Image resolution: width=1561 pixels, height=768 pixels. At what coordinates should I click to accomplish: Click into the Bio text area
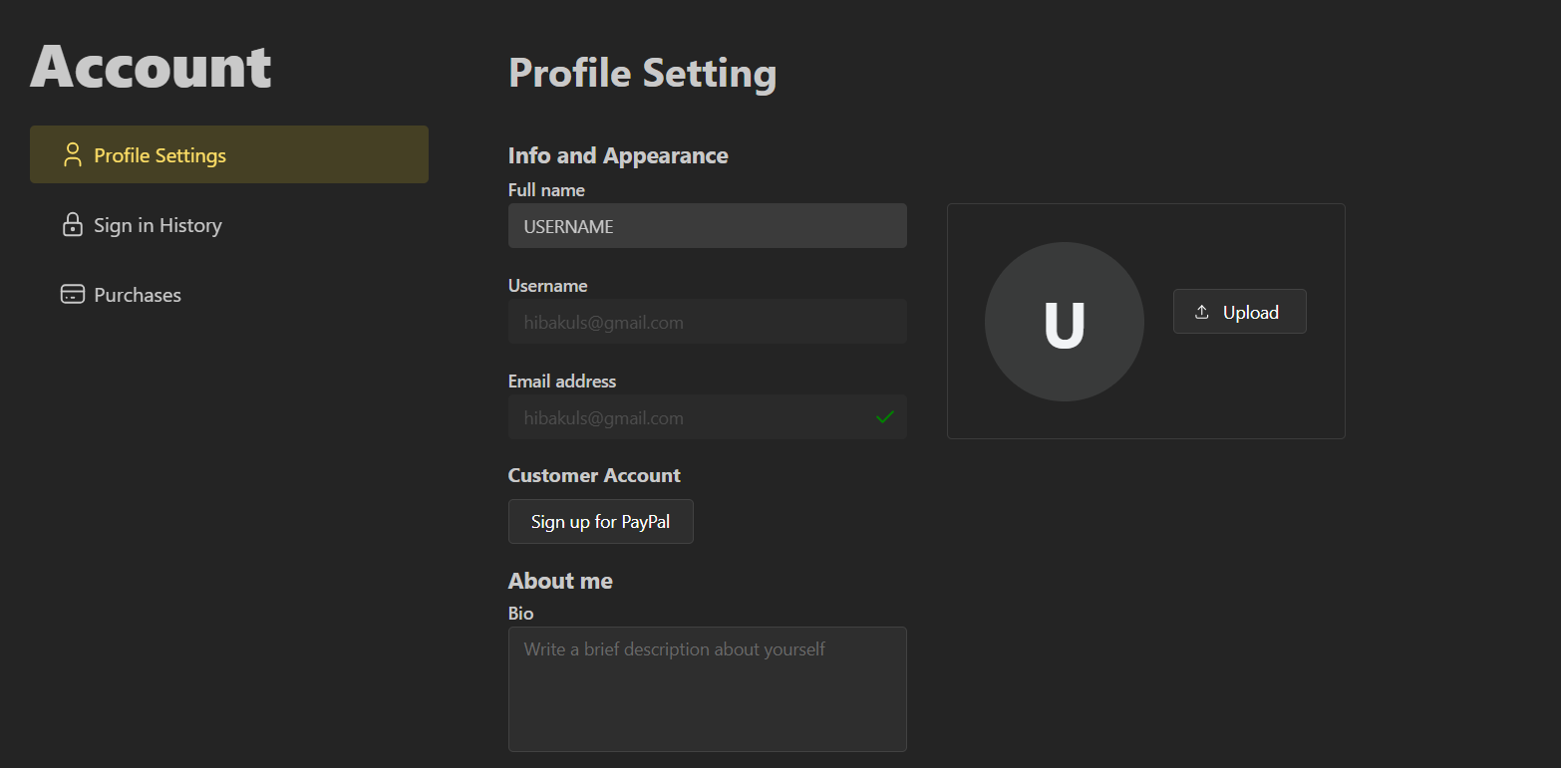click(x=707, y=688)
